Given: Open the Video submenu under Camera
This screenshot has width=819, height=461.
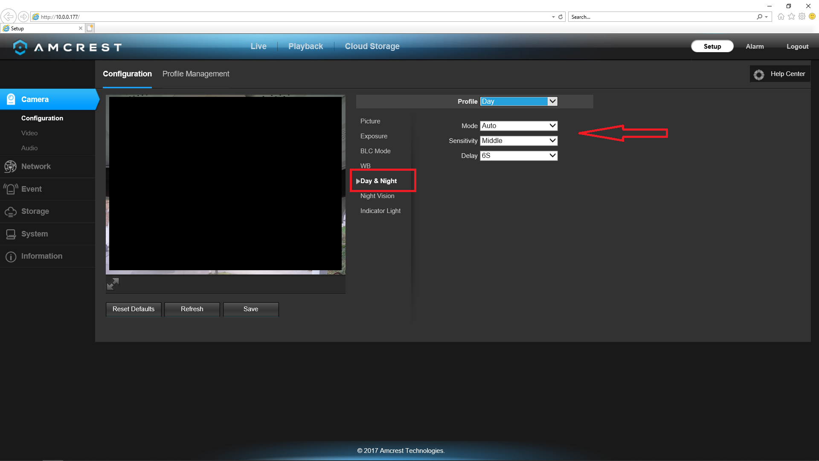Looking at the screenshot, I should [x=29, y=133].
